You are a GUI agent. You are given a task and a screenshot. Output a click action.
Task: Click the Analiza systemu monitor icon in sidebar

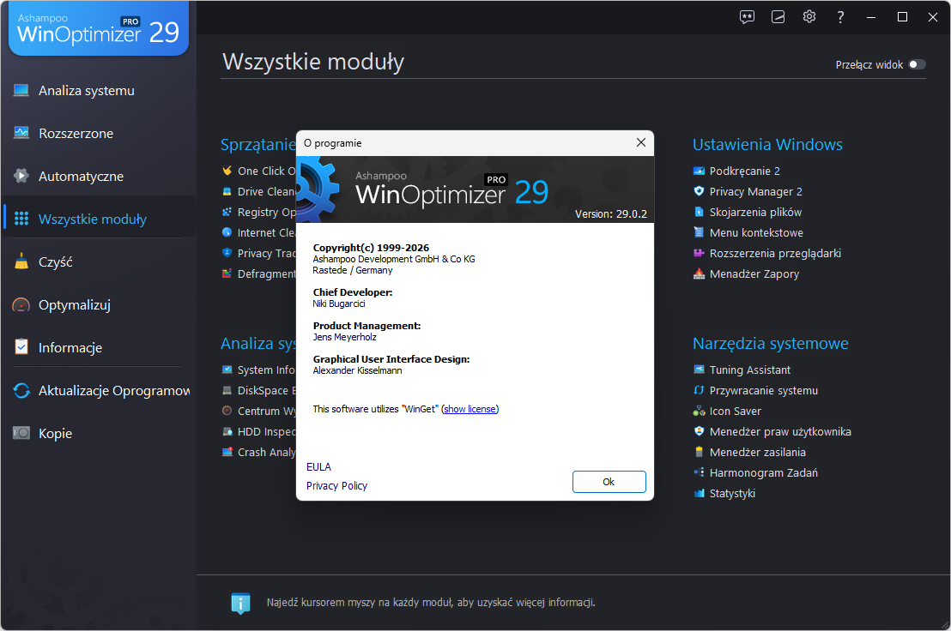[x=21, y=91]
